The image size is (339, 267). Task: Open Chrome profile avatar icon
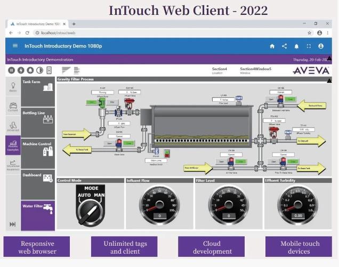click(x=319, y=33)
